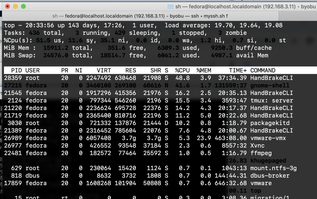Click the 'tmux: server' command
317x199 pixels.
pyautogui.click(x=272, y=100)
